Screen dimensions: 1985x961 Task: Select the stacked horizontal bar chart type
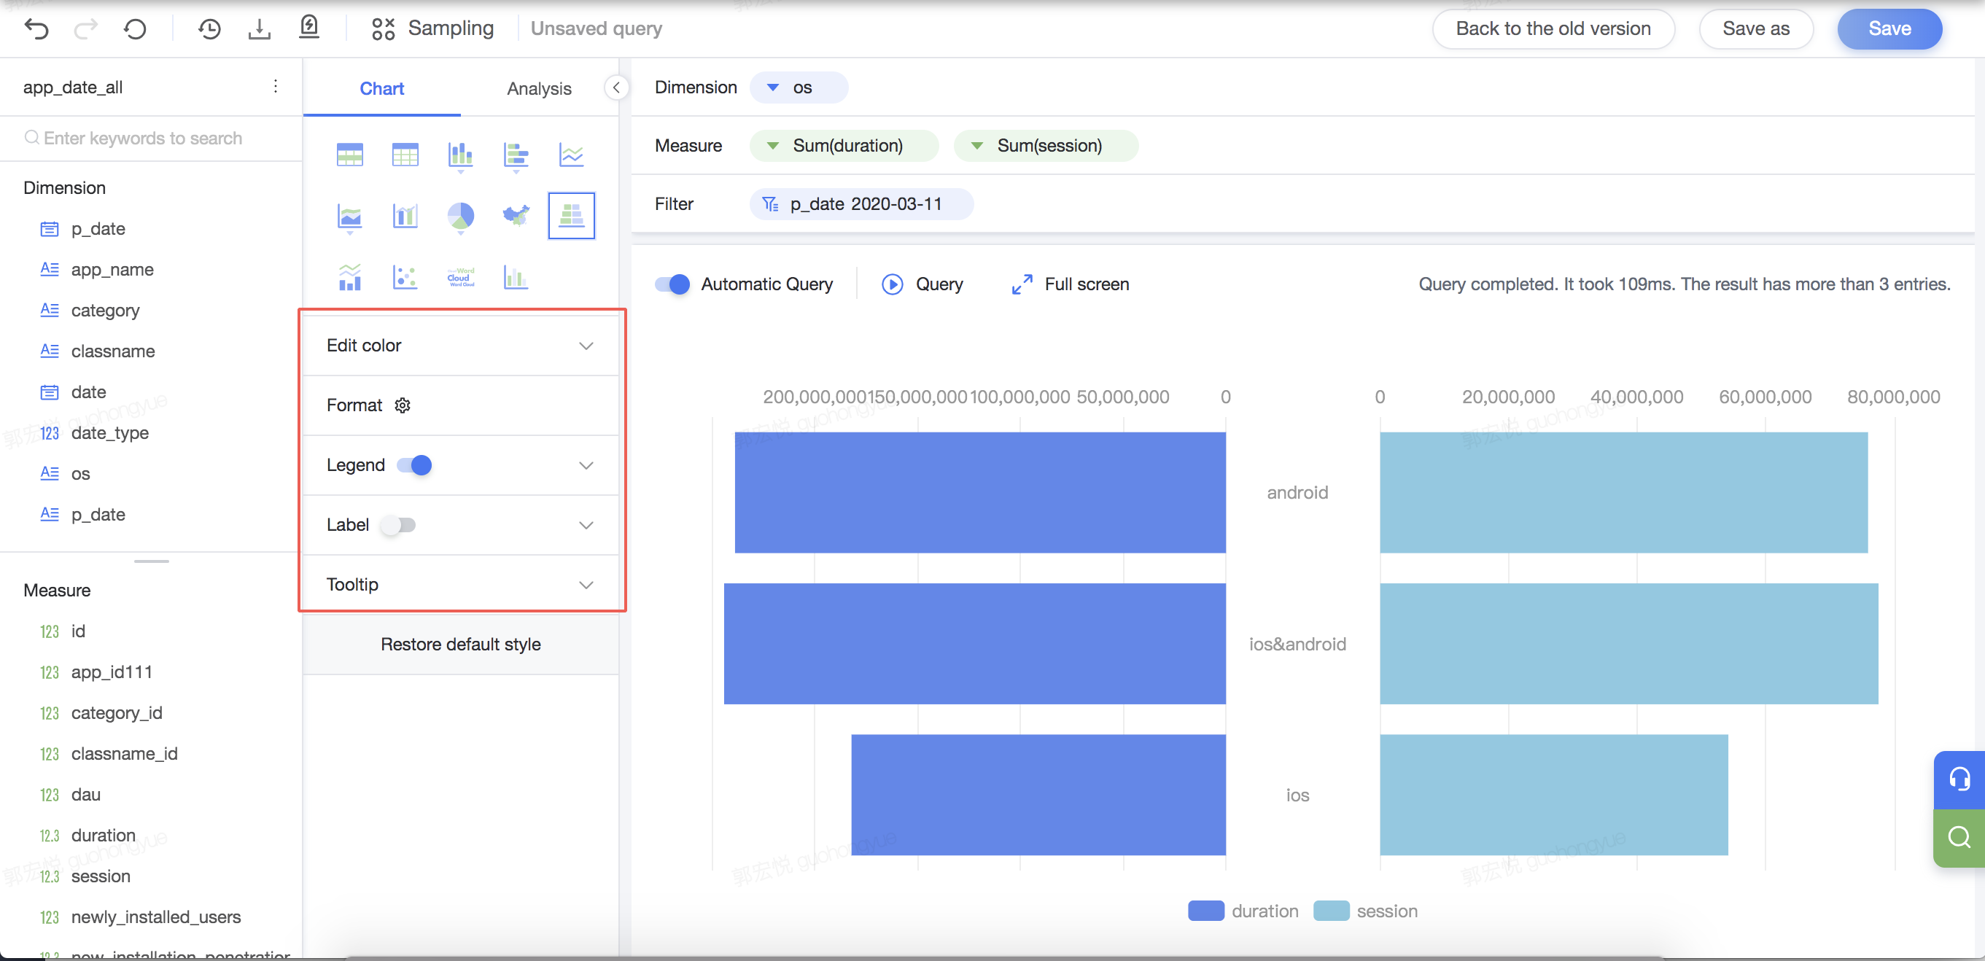coord(516,156)
